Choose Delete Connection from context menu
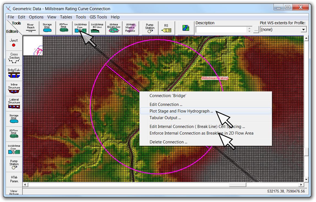Image resolution: width=316 pixels, height=202 pixels. tap(206, 142)
